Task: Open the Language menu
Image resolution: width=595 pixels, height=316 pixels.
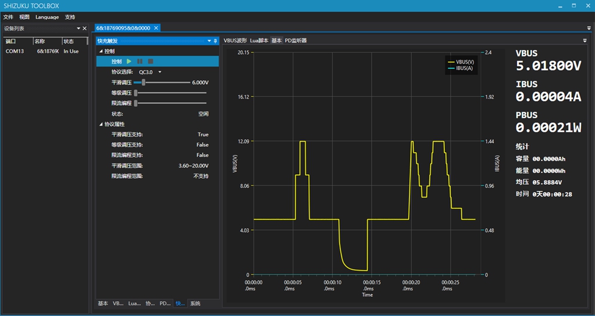Action: pyautogui.click(x=47, y=17)
